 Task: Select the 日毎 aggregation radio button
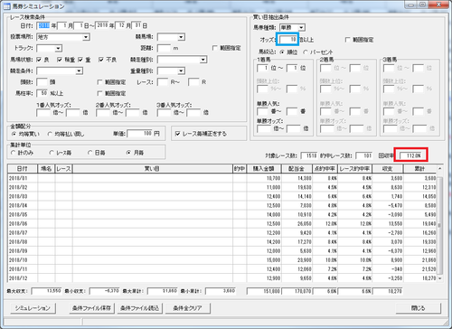click(x=89, y=153)
